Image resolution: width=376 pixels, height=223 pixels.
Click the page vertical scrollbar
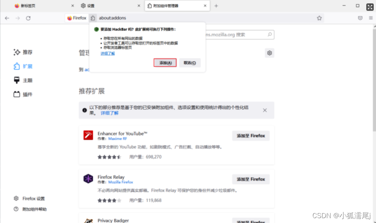pyautogui.click(x=375, y=80)
